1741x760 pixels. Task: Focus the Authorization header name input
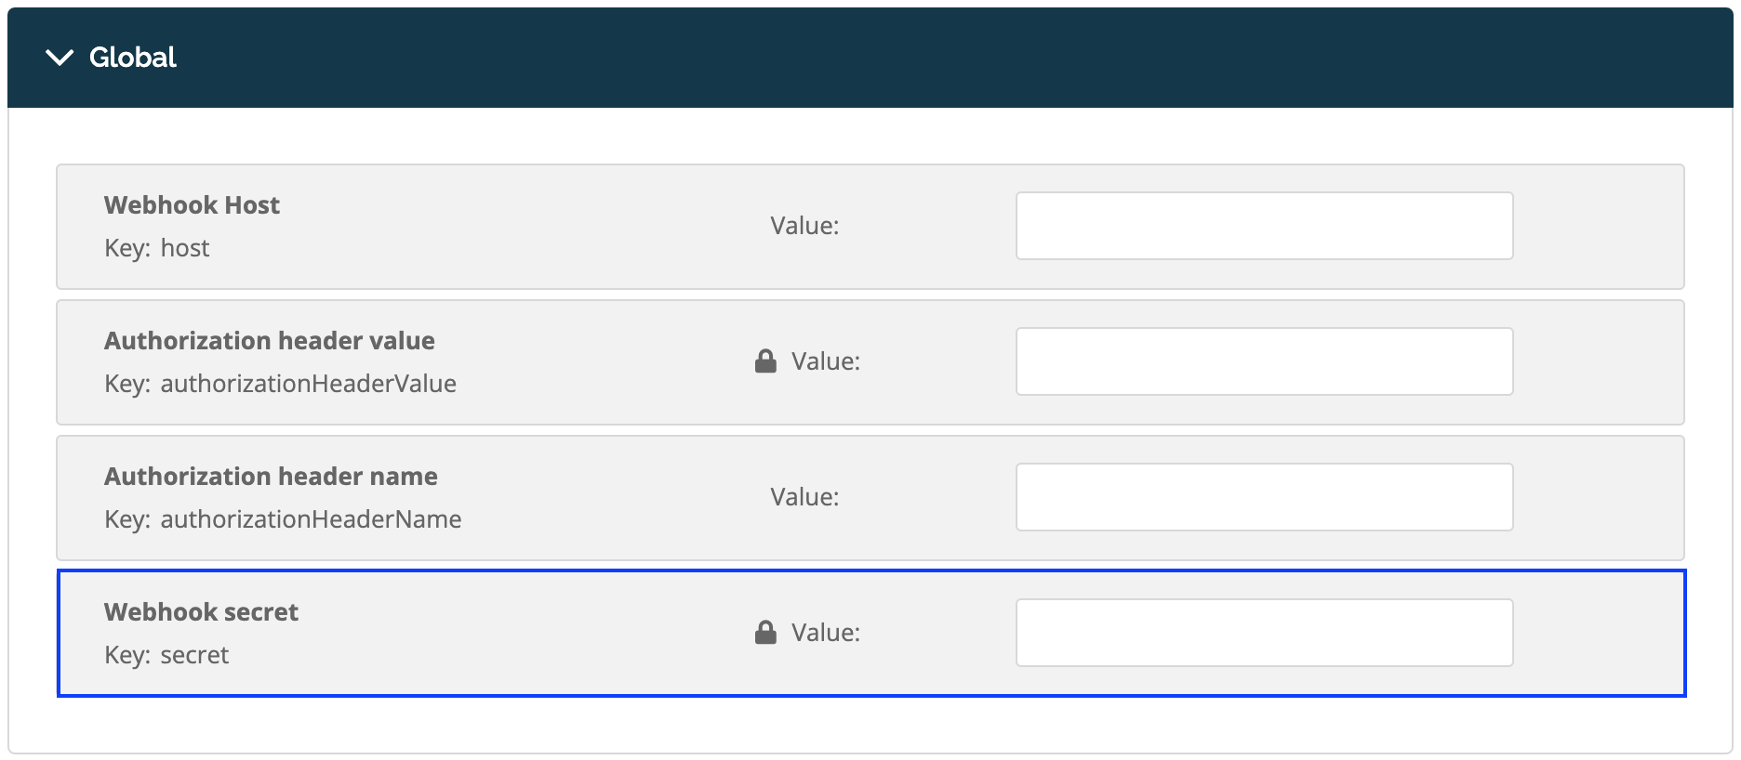1264,497
